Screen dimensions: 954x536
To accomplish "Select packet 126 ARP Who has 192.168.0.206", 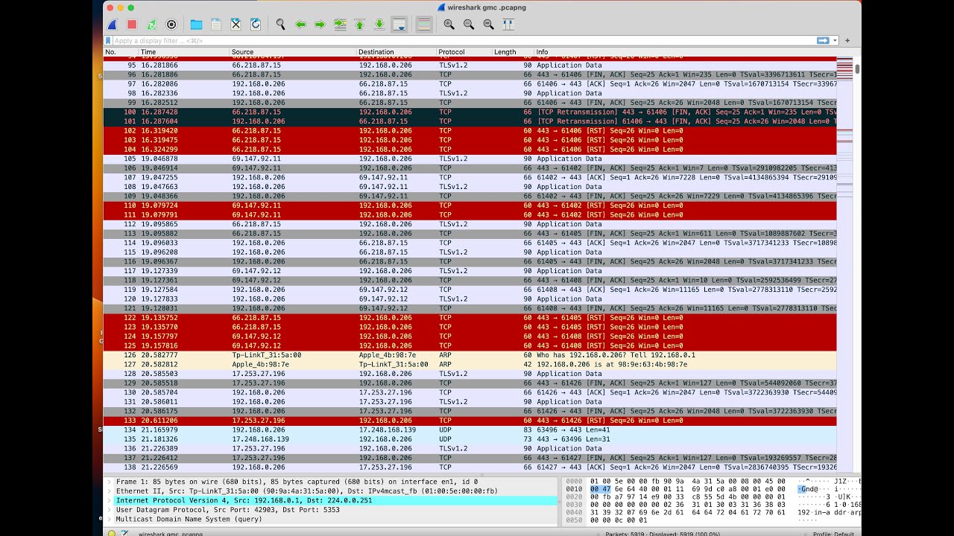I will coord(470,355).
